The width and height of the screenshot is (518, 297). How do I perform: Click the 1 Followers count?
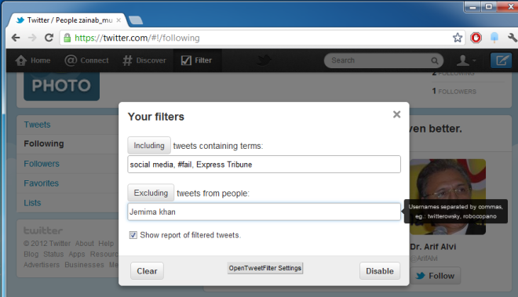(454, 91)
